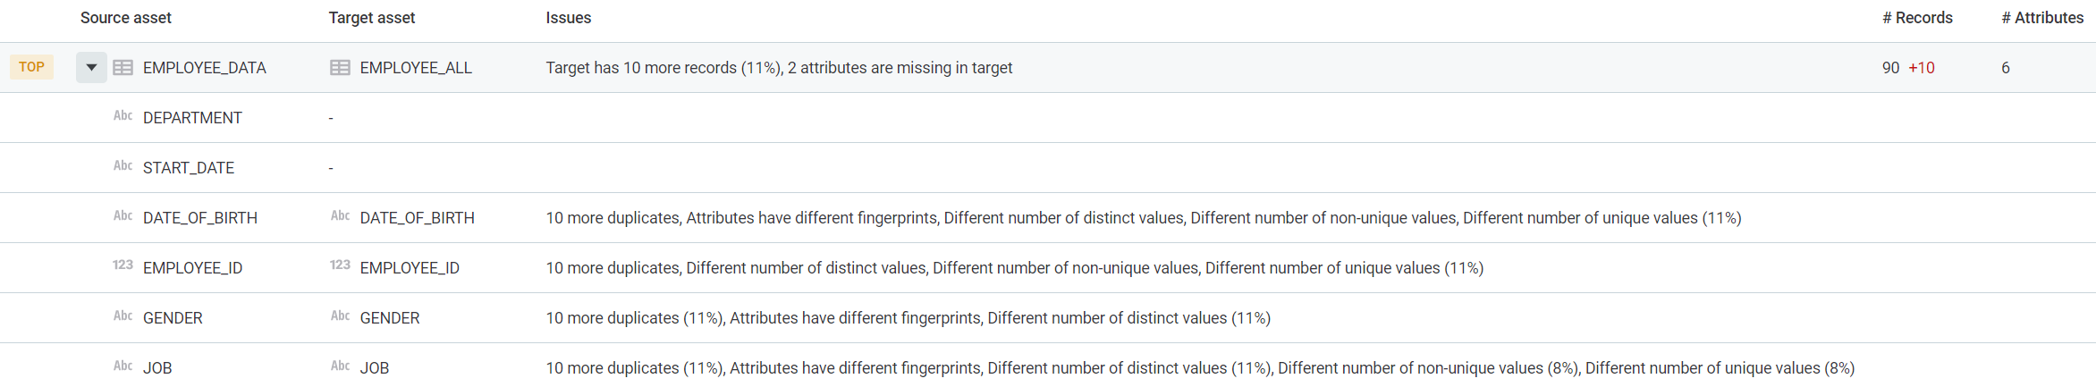Sort by the Source asset column header
The height and width of the screenshot is (387, 2096).
pyautogui.click(x=125, y=18)
